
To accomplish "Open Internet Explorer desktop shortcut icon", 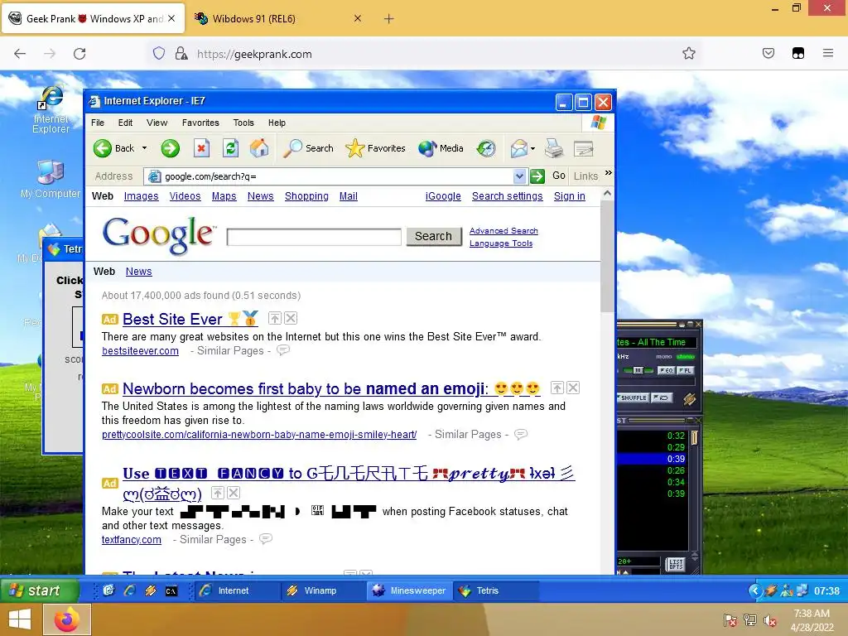I will 51,99.
